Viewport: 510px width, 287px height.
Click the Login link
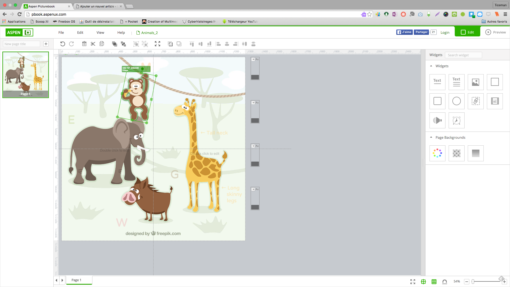pos(445,32)
